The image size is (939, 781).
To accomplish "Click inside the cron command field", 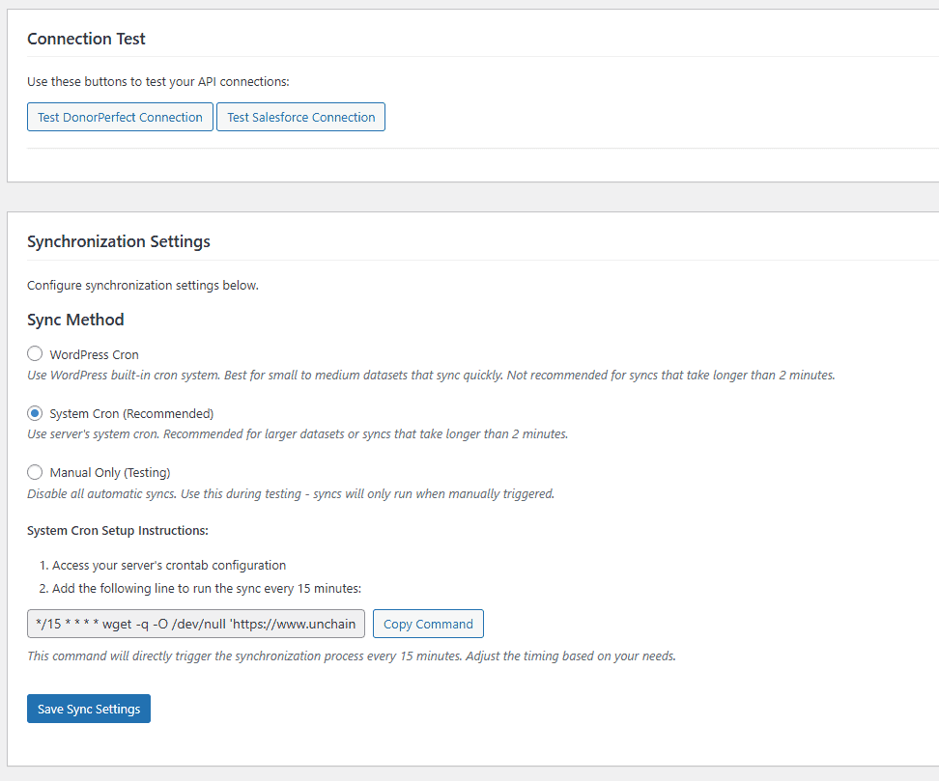I will pyautogui.click(x=193, y=623).
